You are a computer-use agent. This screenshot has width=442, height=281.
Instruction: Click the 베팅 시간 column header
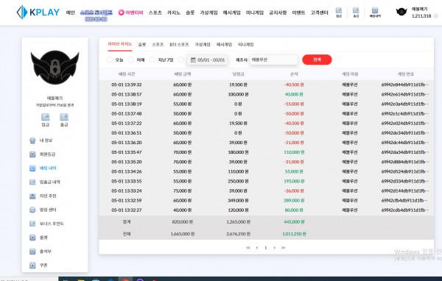tap(127, 74)
